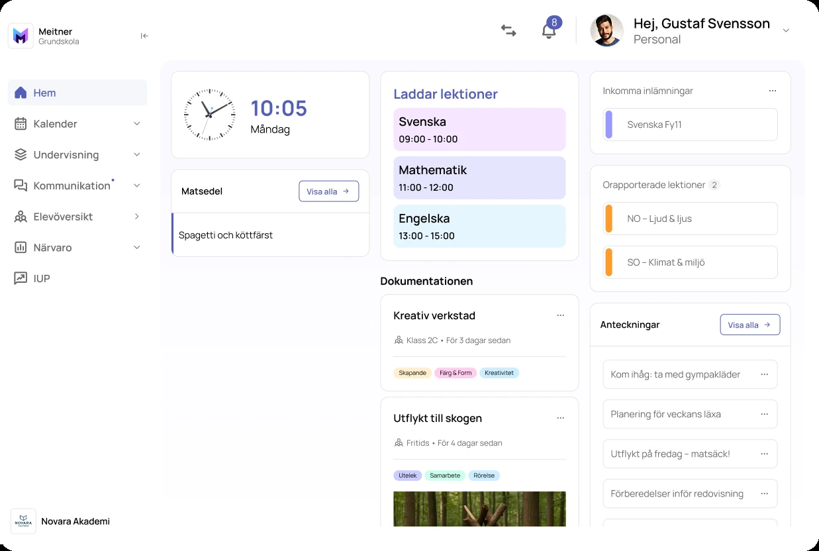Open Kommunikation in the sidebar
This screenshot has width=819, height=551.
[x=77, y=185]
